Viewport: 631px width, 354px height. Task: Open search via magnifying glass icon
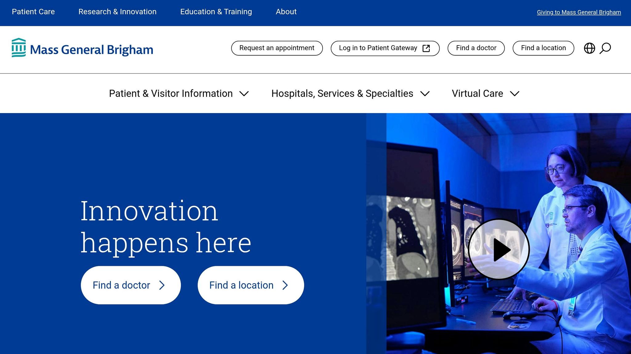click(605, 48)
